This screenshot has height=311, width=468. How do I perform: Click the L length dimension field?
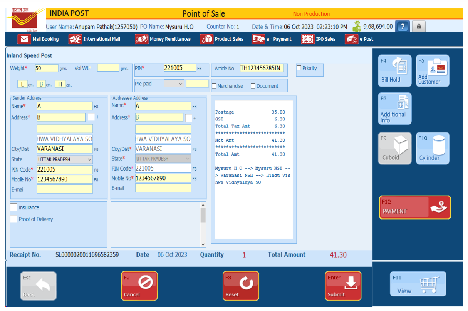click(x=22, y=84)
